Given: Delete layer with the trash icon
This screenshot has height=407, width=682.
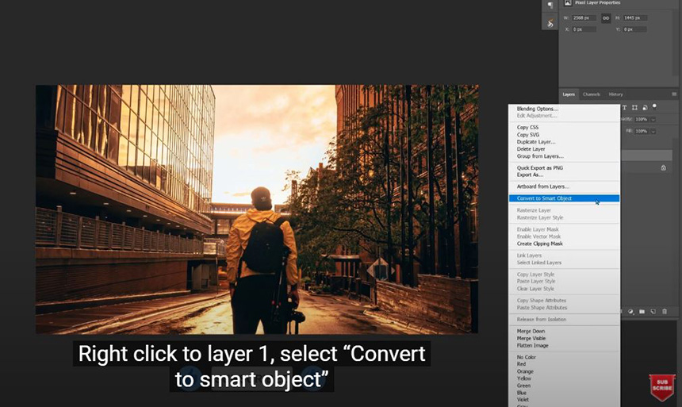Looking at the screenshot, I should [x=665, y=311].
